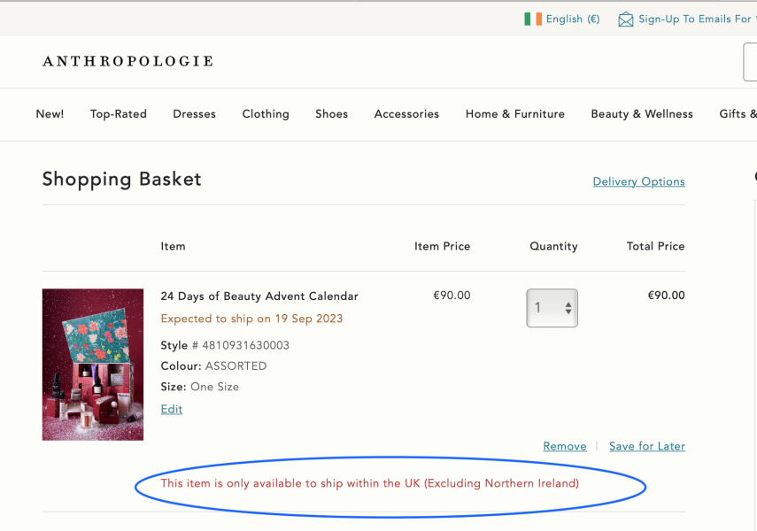Browse the Dresses category

[194, 113]
